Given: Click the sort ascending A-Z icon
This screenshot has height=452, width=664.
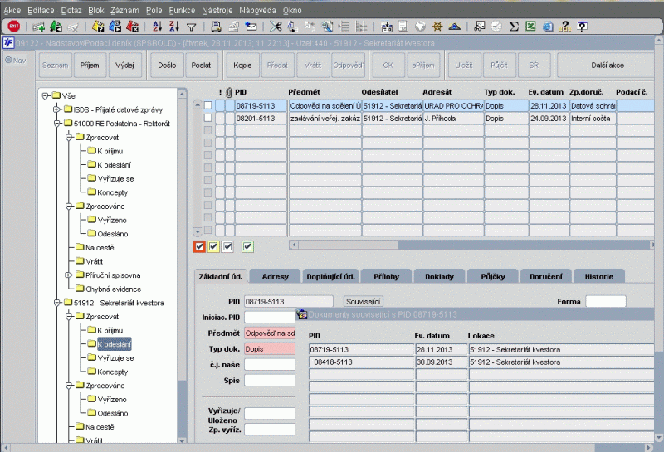Looking at the screenshot, I should pyautogui.click(x=159, y=27).
